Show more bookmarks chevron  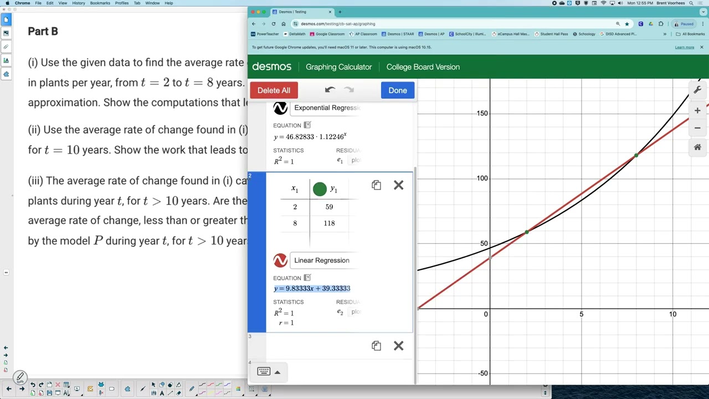[x=665, y=34]
